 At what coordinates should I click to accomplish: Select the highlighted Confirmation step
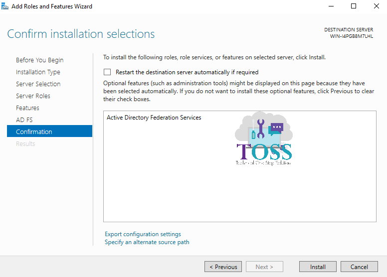[x=34, y=132]
